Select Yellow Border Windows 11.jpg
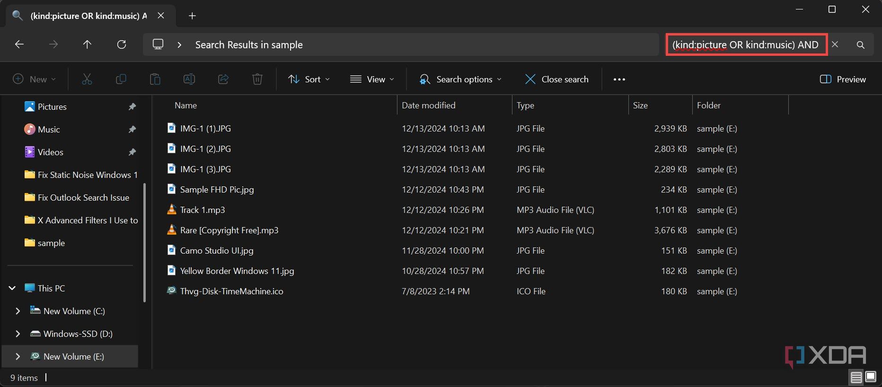This screenshot has height=387, width=882. (x=237, y=271)
